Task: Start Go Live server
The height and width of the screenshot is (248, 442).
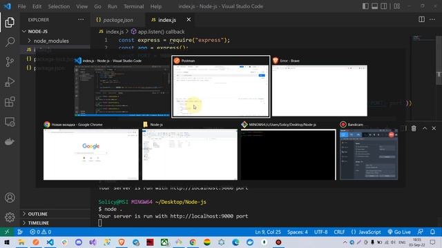Action: click(x=399, y=232)
